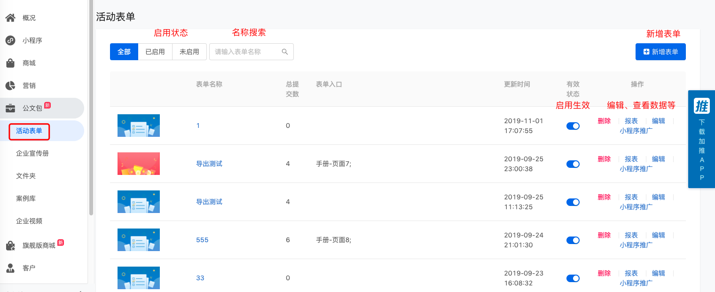Click 编辑 for 导出测试 updated 11:13:25
Image resolution: width=715 pixels, height=292 pixels.
(659, 197)
